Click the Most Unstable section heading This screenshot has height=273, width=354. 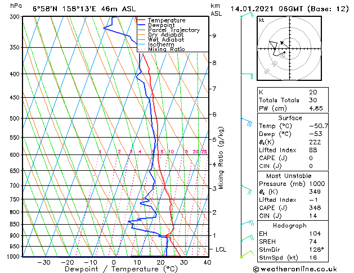(289, 176)
